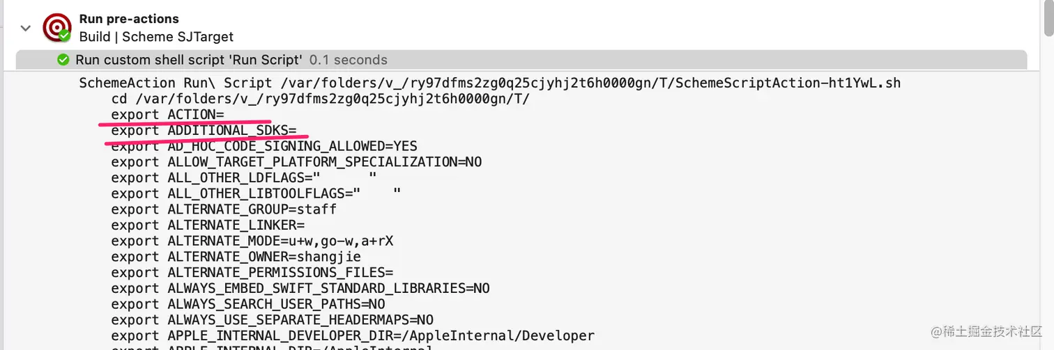Click the ALTERNATE_MODE=u+w,go-w,a+rX line

pos(252,241)
